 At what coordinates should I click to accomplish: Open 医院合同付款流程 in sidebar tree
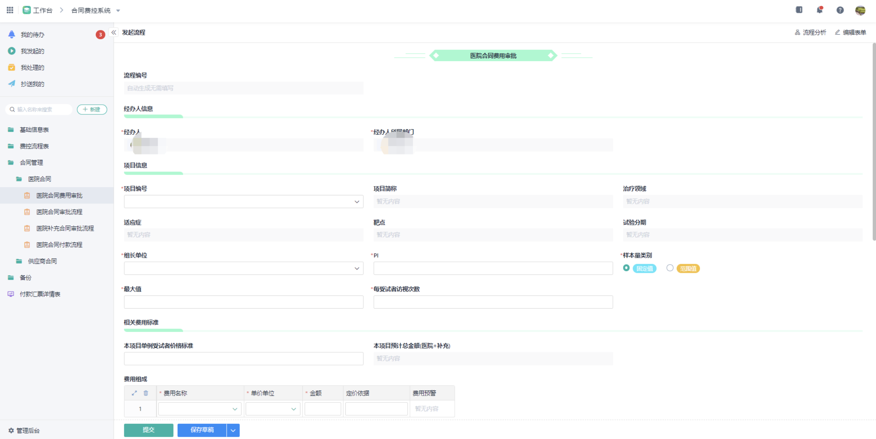[59, 245]
